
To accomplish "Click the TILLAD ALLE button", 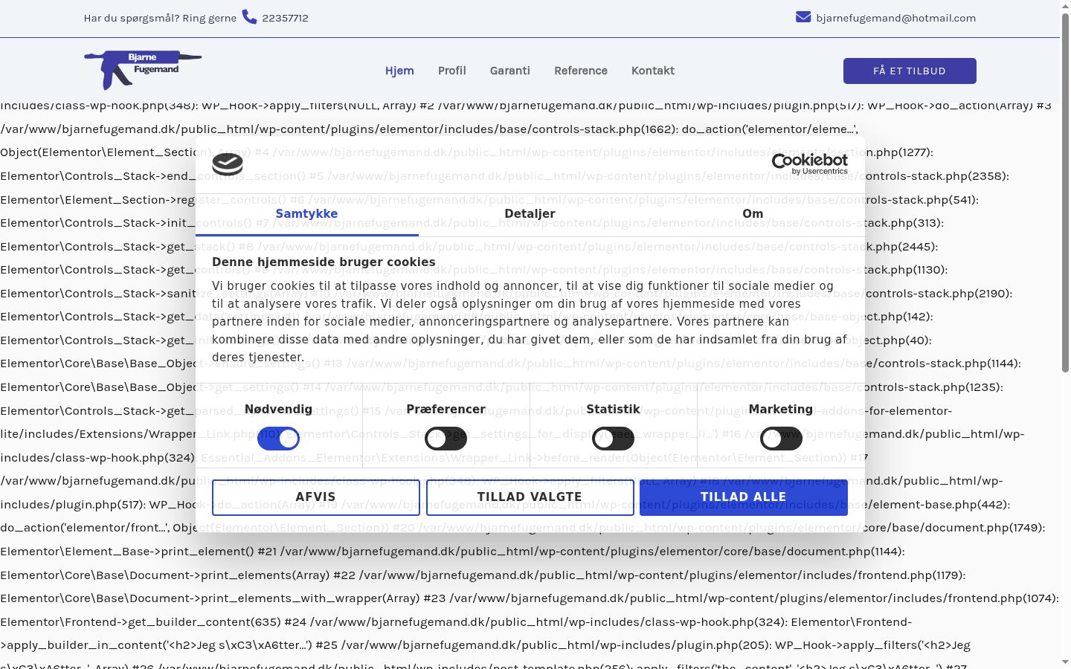I will pyautogui.click(x=744, y=497).
